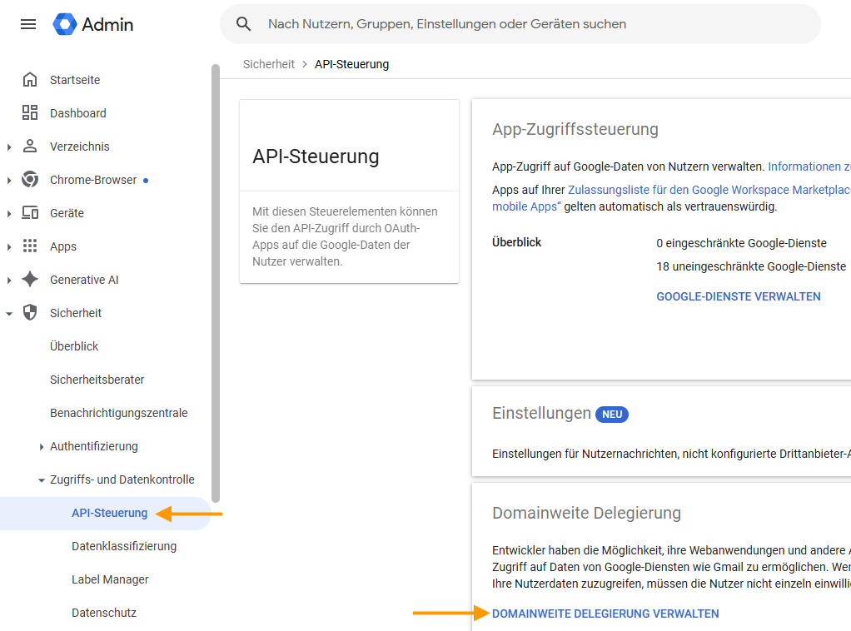Click the Verzeichnis person icon
851x631 pixels.
(x=30, y=146)
